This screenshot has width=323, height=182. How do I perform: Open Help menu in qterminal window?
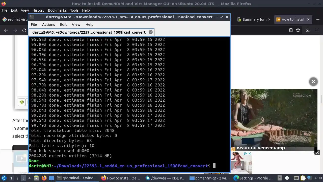[89, 25]
